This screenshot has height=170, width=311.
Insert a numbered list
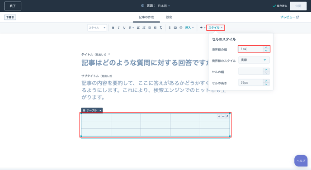pyautogui.click(x=144, y=28)
